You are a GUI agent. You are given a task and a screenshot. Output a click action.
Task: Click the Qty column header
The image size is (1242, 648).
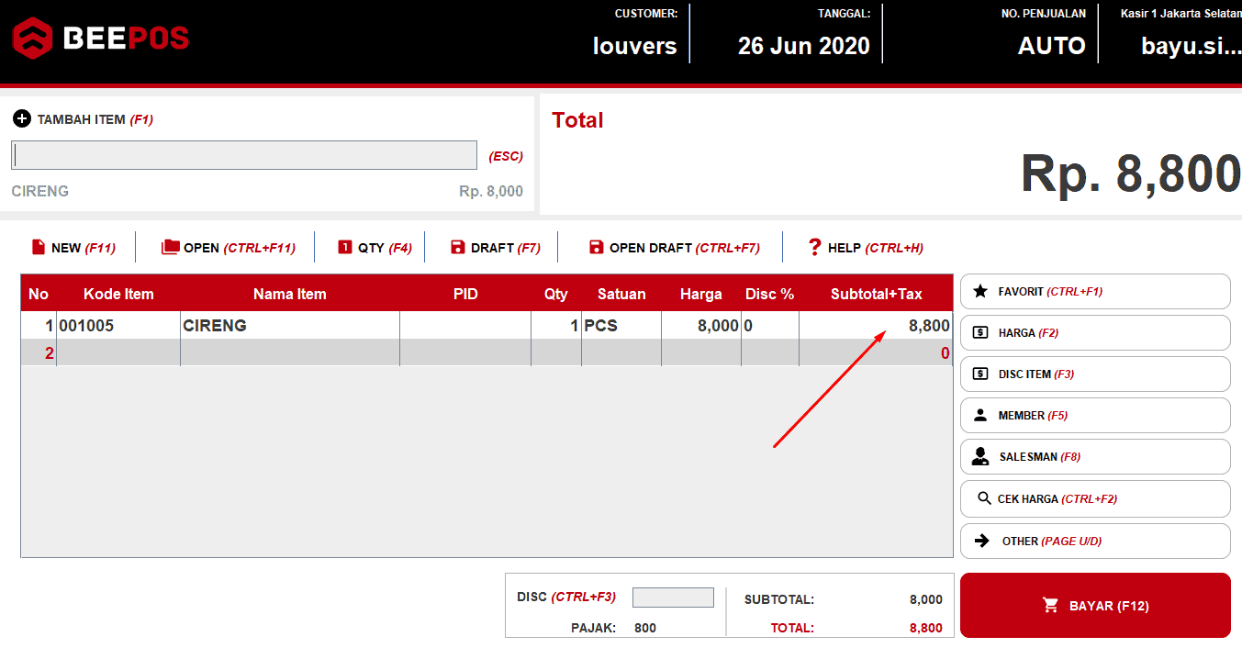556,294
